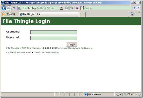This screenshot has height=98, width=143.
Task: Click the red X Stop icon
Action: [77, 8]
